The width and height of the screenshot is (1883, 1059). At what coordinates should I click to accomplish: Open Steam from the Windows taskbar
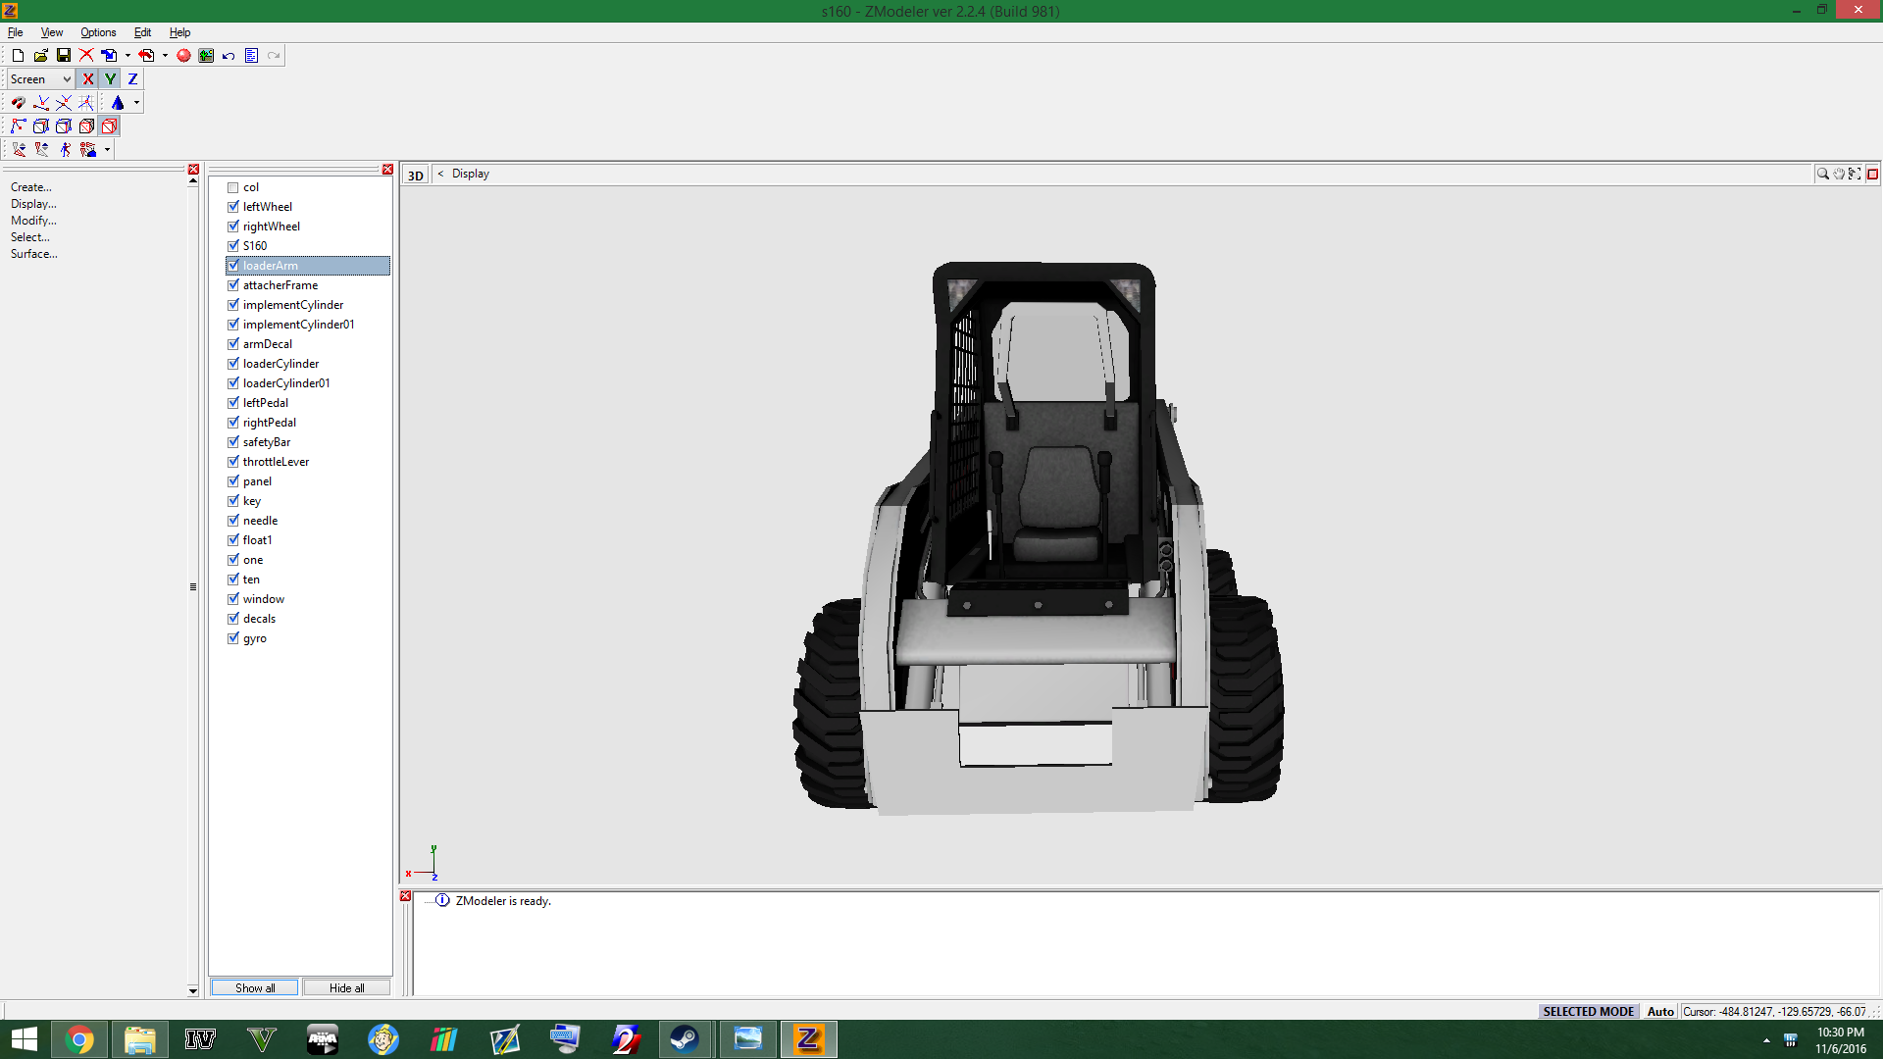(x=685, y=1039)
